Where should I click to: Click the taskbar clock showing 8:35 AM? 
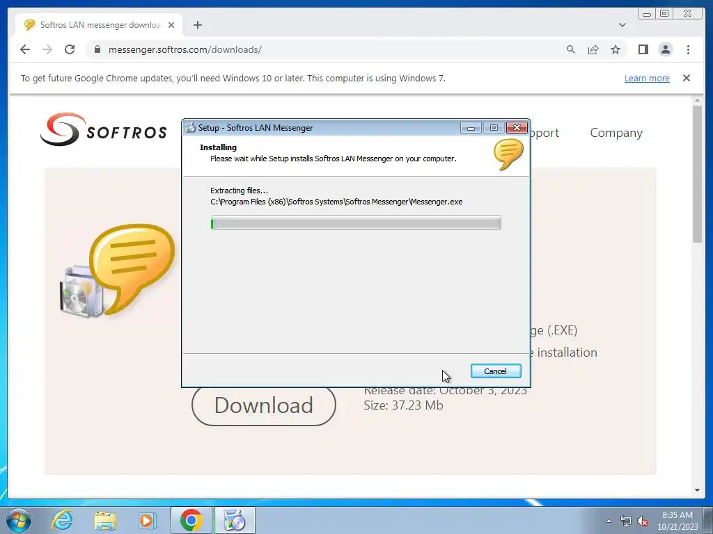(x=677, y=521)
